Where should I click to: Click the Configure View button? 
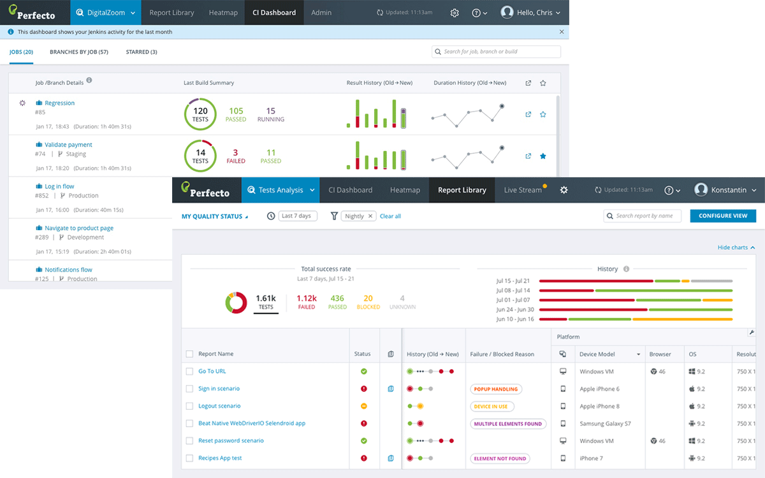tap(723, 216)
